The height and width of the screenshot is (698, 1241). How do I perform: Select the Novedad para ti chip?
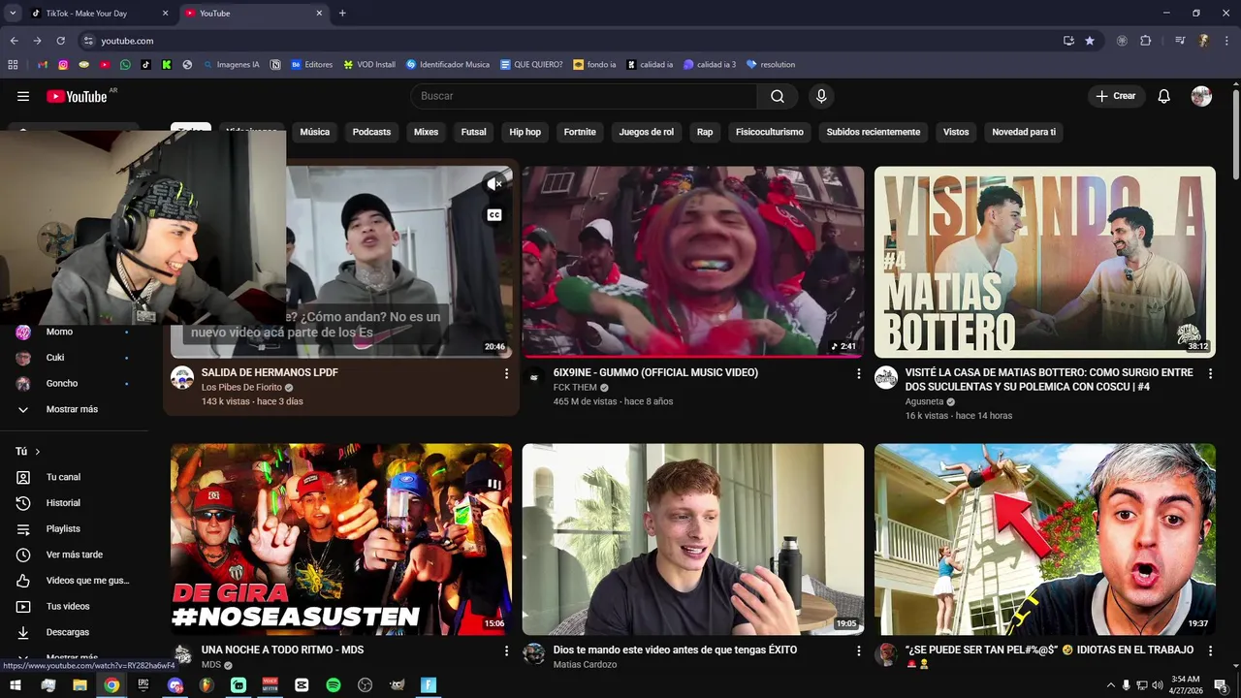(1024, 132)
